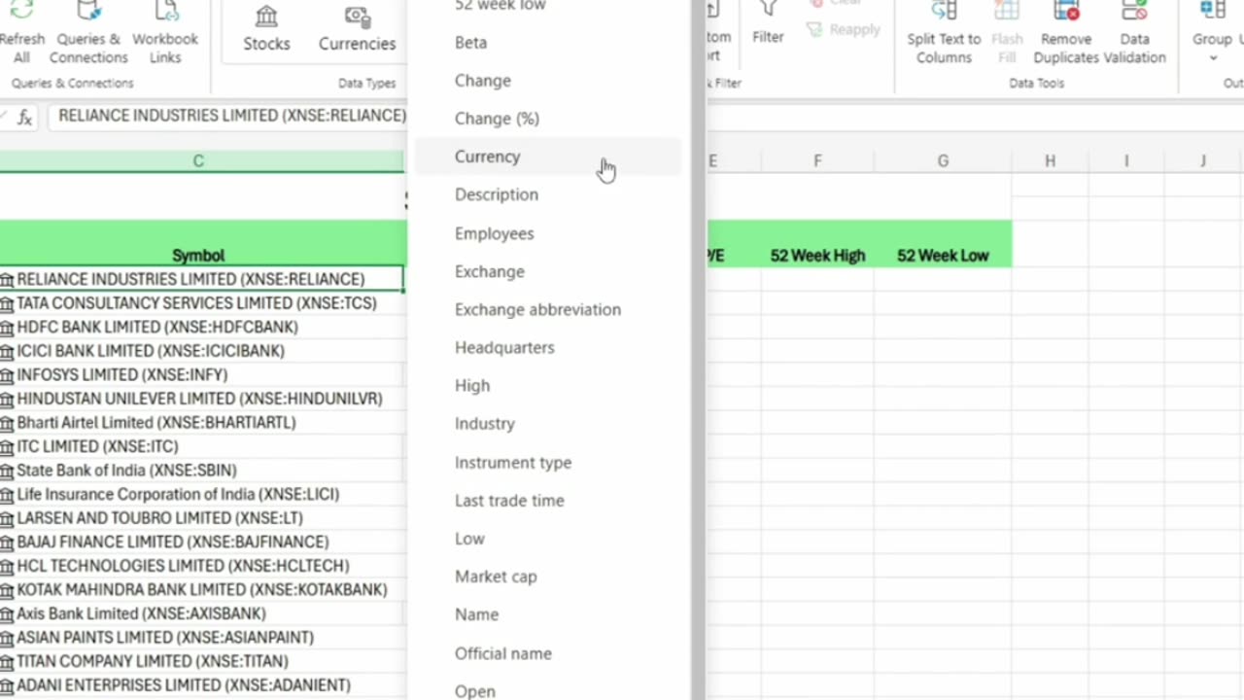Select the Currencies data type
Viewport: 1244px width, 700px height.
pos(357,29)
